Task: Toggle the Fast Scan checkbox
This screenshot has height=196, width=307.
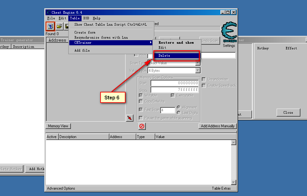Action: 141,110
